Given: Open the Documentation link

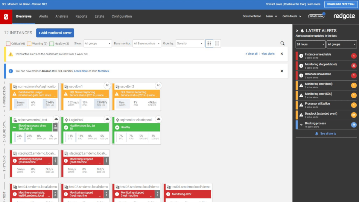Looking at the screenshot, I should (252, 16).
